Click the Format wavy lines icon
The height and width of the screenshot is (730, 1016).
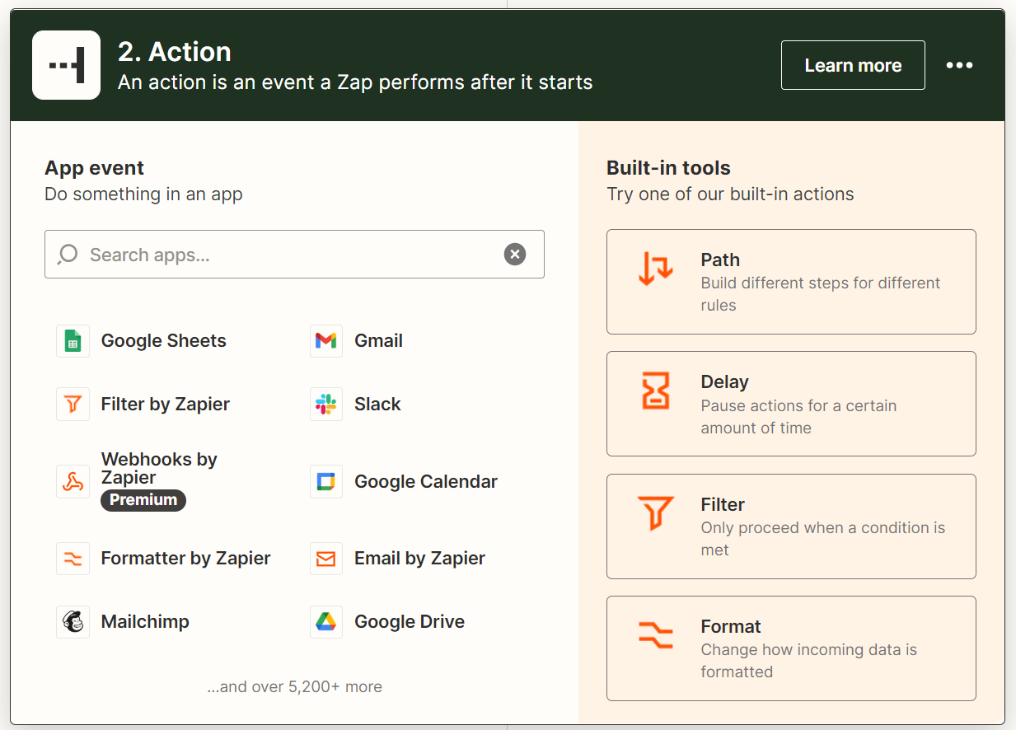pyautogui.click(x=656, y=635)
